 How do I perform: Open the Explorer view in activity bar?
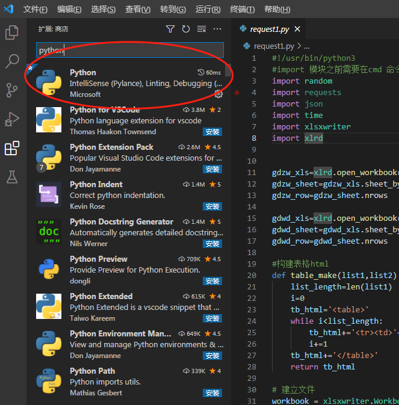[12, 32]
